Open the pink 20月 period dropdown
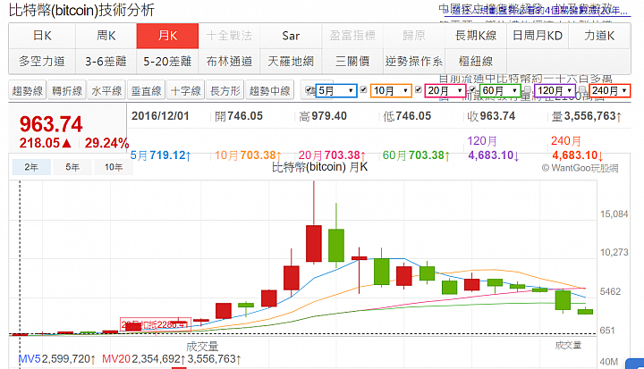Screen dimensions: 644x369 445,91
